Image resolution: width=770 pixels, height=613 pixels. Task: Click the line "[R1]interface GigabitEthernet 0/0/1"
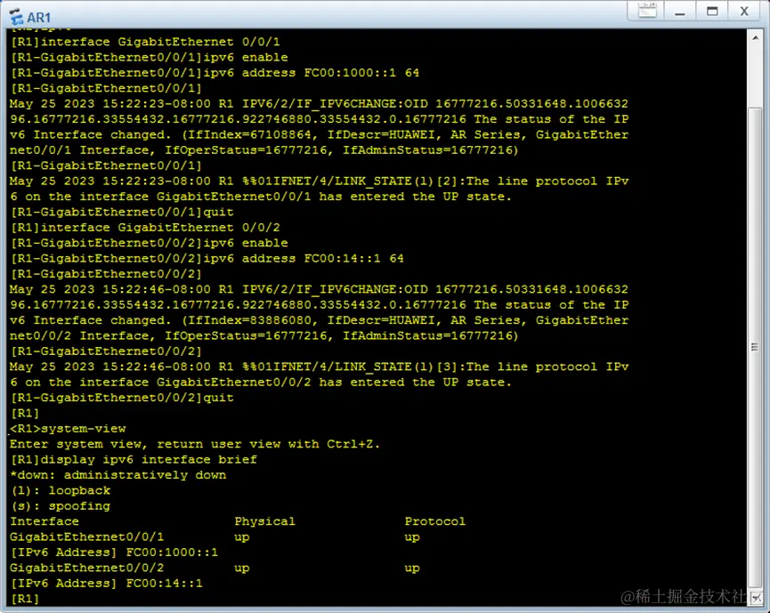145,42
